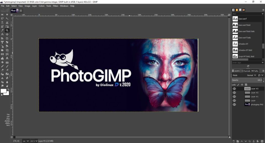Open fonts dock tab configuration menu

click(x=263, y=10)
